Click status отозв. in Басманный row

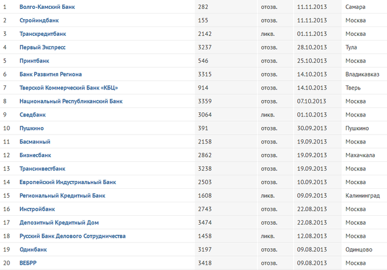[x=269, y=142]
